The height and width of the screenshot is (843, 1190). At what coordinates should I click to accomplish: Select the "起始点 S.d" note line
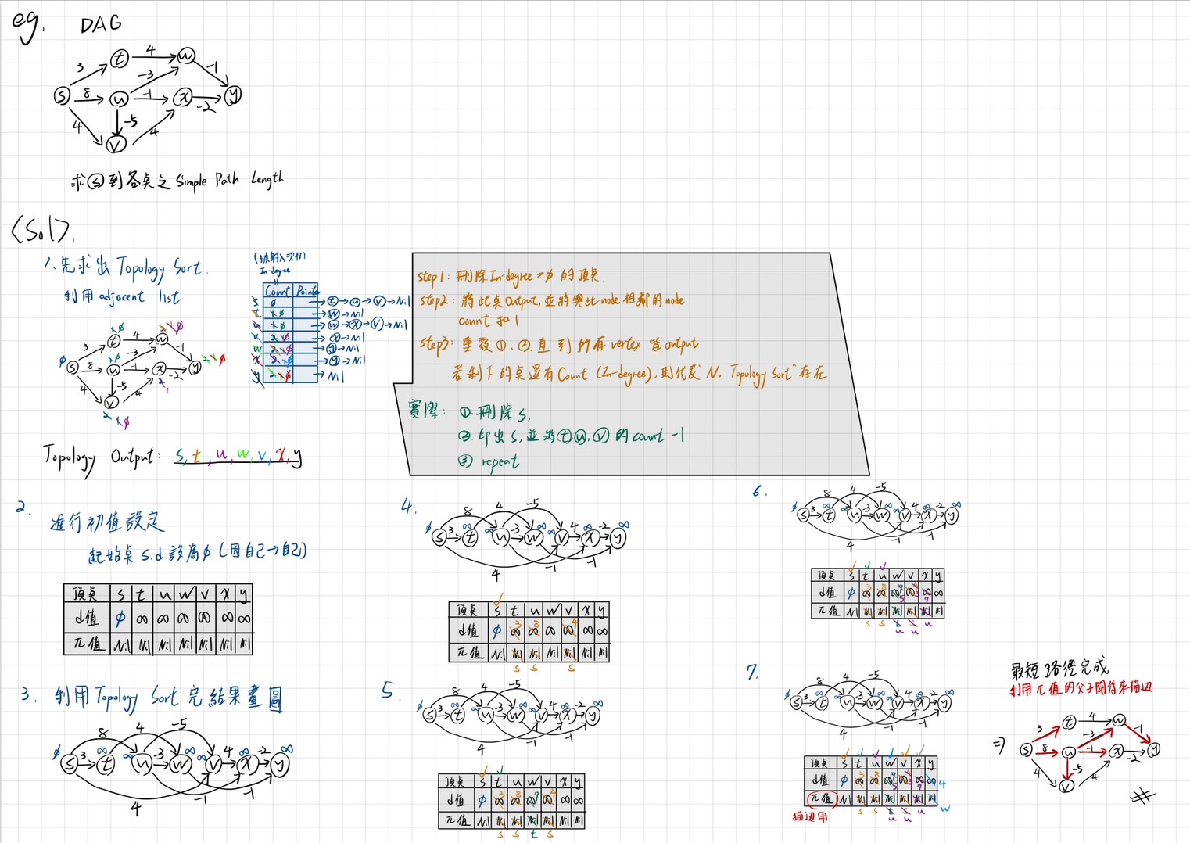(197, 552)
